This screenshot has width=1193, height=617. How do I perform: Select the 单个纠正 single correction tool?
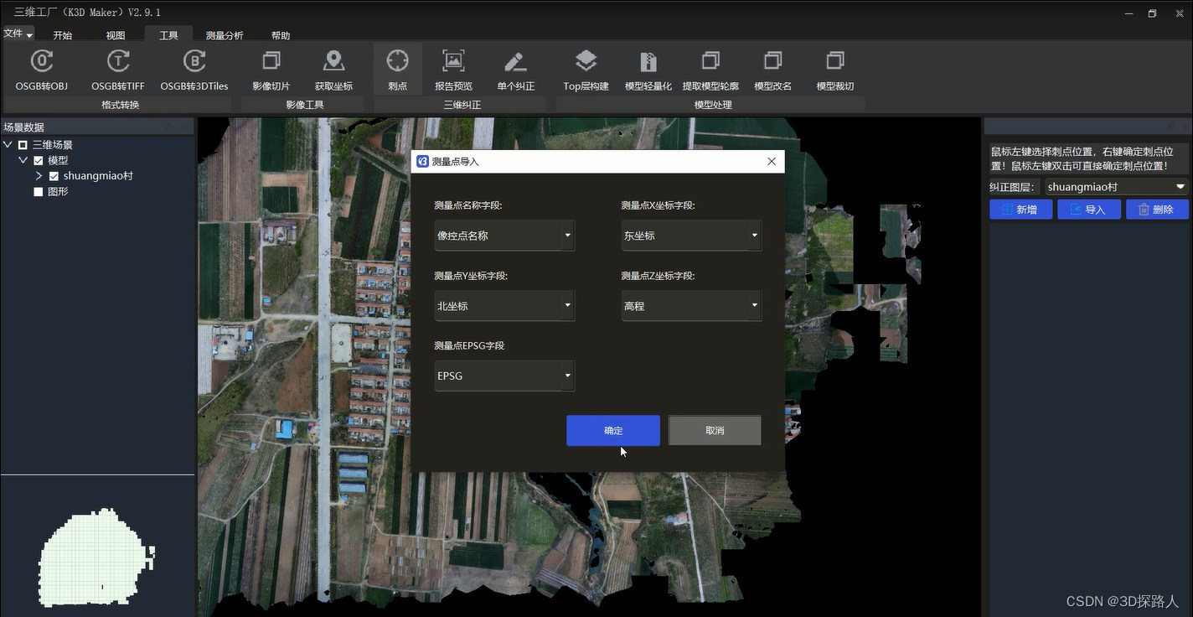point(515,70)
